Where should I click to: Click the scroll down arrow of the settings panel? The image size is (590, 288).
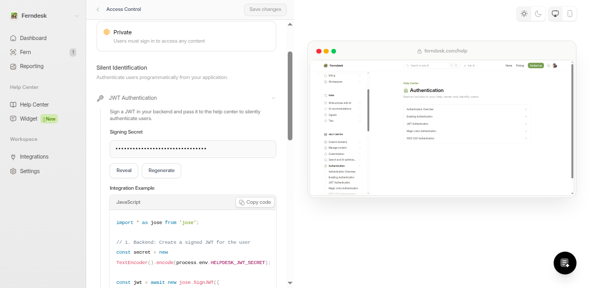coord(290,283)
